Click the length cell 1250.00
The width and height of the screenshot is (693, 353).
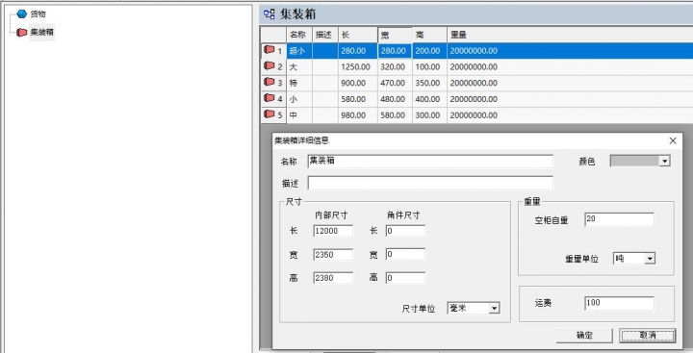pyautogui.click(x=358, y=66)
